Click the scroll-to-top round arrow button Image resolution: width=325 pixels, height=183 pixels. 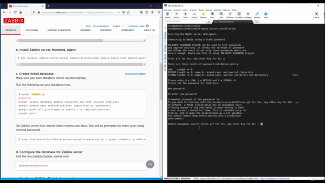click(150, 164)
